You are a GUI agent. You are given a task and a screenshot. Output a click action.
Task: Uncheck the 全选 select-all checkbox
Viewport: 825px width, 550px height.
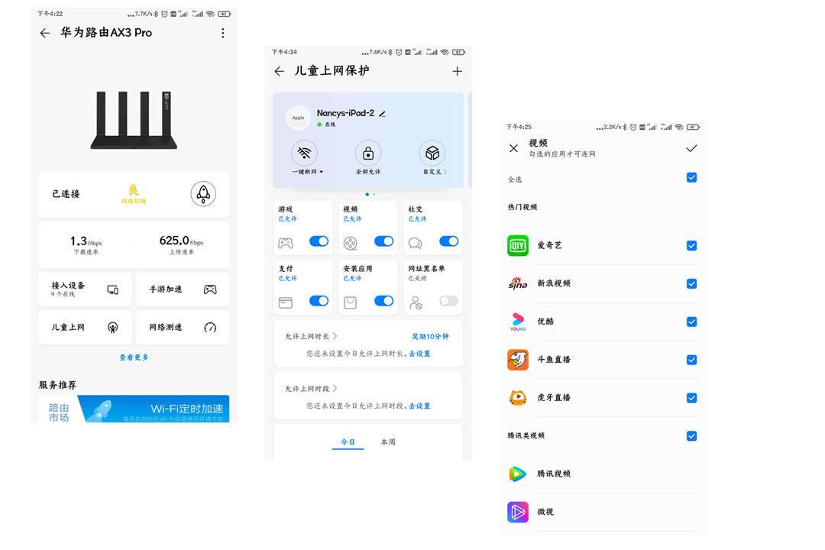pos(691,177)
